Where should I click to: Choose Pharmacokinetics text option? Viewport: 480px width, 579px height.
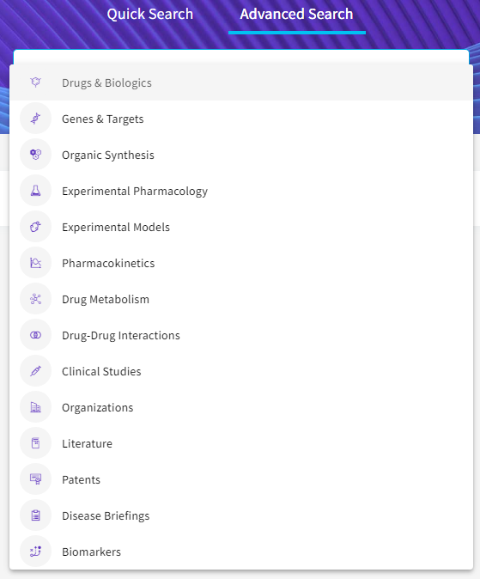tap(108, 263)
